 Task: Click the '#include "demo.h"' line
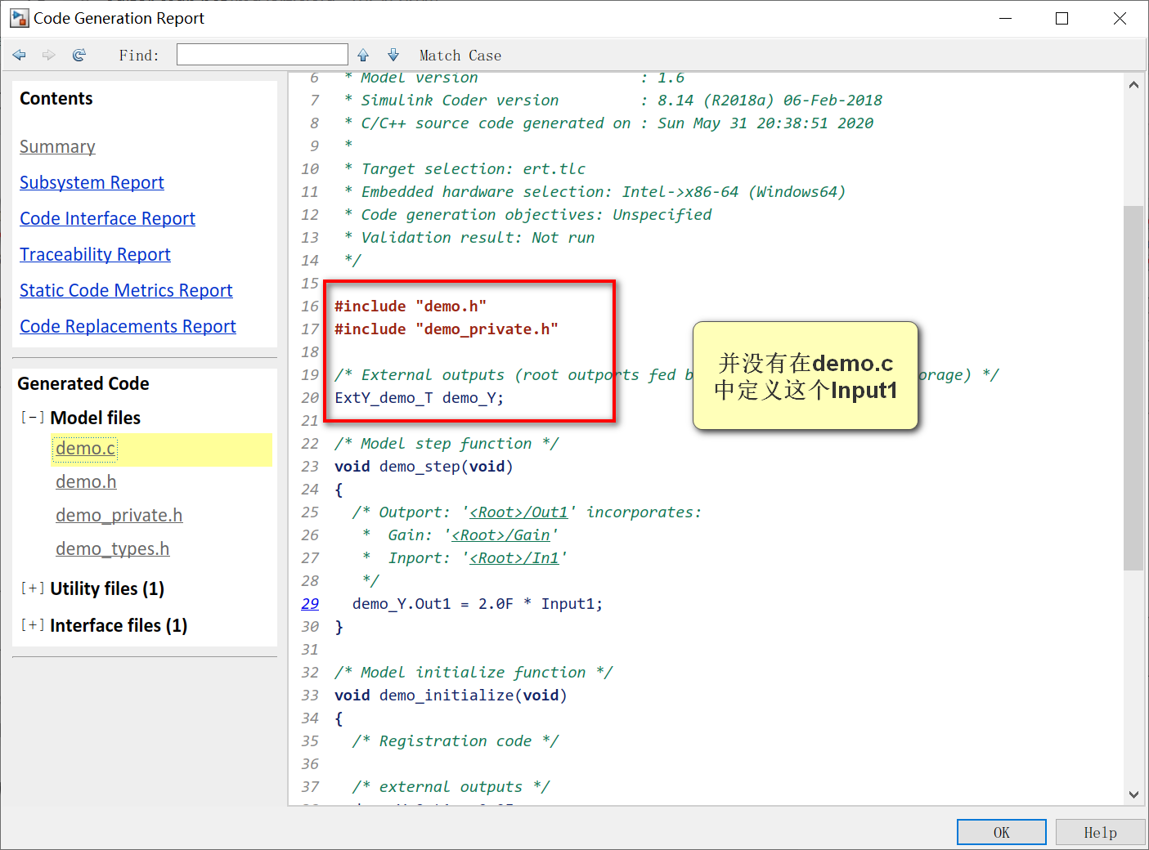tap(411, 306)
